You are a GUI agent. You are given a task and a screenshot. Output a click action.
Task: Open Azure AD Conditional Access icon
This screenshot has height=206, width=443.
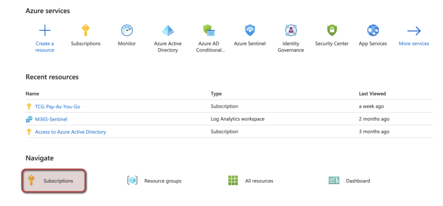(x=209, y=31)
